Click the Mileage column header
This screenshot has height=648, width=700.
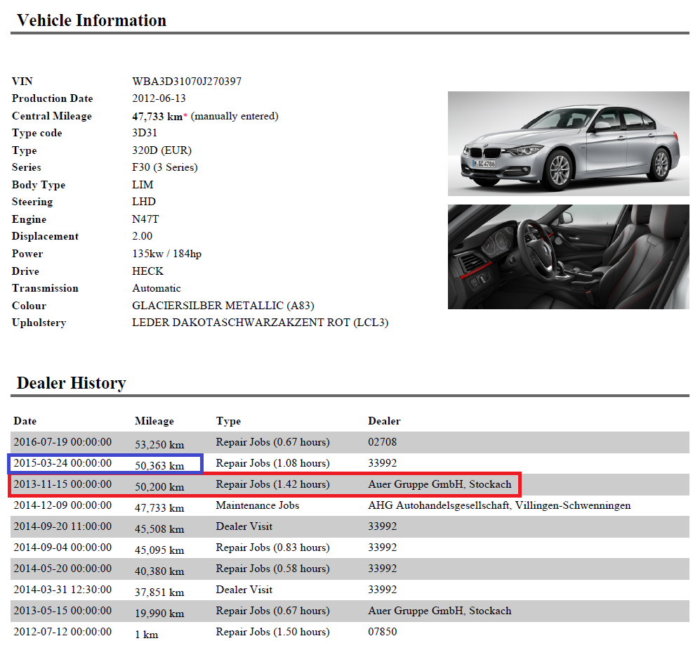pyautogui.click(x=154, y=421)
